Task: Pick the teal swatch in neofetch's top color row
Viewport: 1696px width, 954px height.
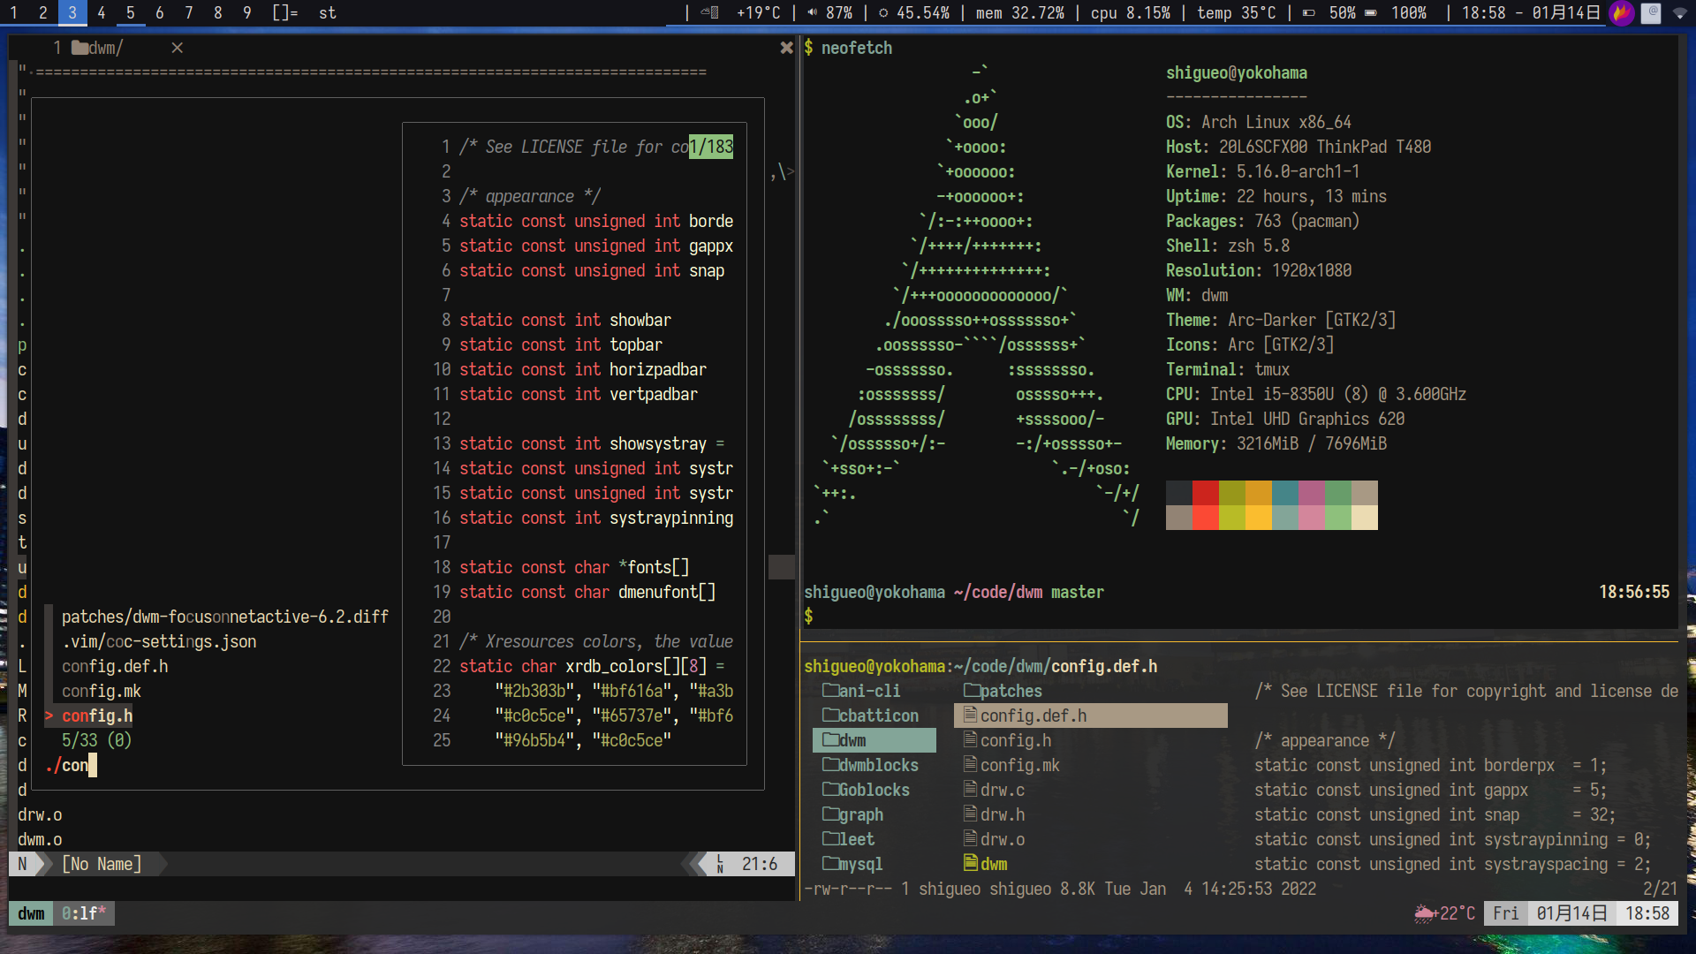Action: (x=1285, y=493)
